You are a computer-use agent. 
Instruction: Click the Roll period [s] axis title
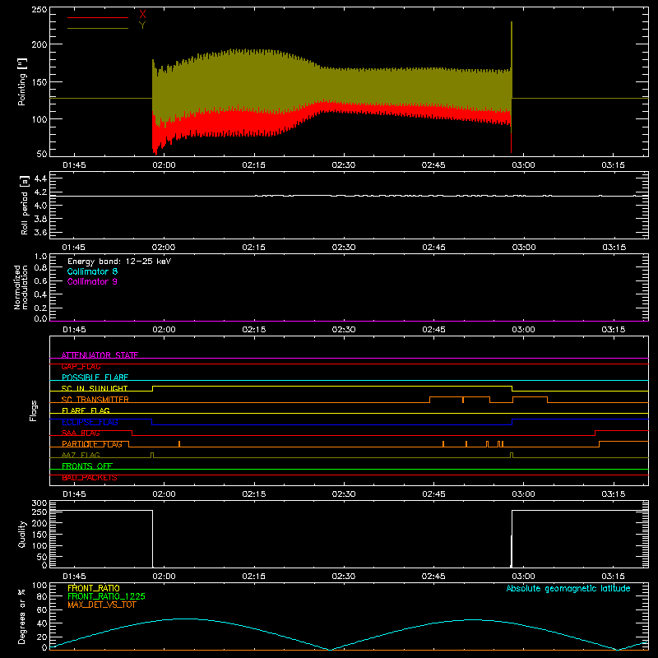(24, 205)
